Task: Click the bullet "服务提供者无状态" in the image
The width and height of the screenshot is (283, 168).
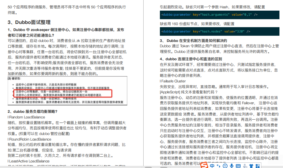Action: tap(46, 99)
